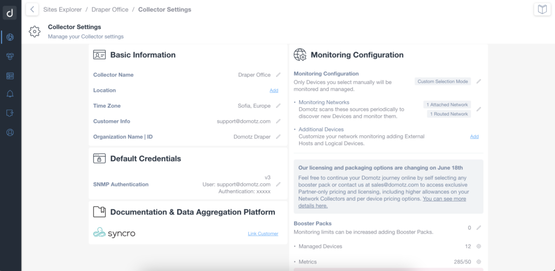Go to Sites Explorer breadcrumb
The image size is (555, 271).
[63, 10]
